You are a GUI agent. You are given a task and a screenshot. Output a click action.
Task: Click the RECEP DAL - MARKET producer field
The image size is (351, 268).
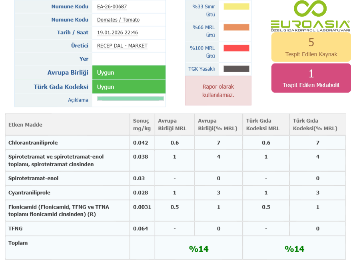[x=122, y=46]
